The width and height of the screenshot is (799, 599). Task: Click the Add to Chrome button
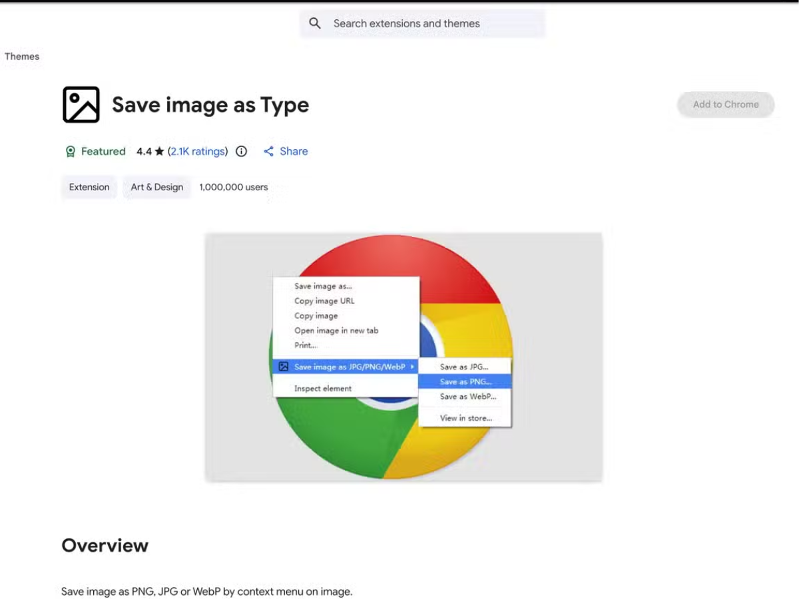pyautogui.click(x=725, y=104)
